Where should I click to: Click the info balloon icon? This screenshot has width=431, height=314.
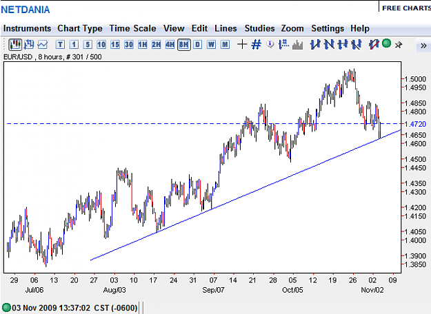[270, 45]
